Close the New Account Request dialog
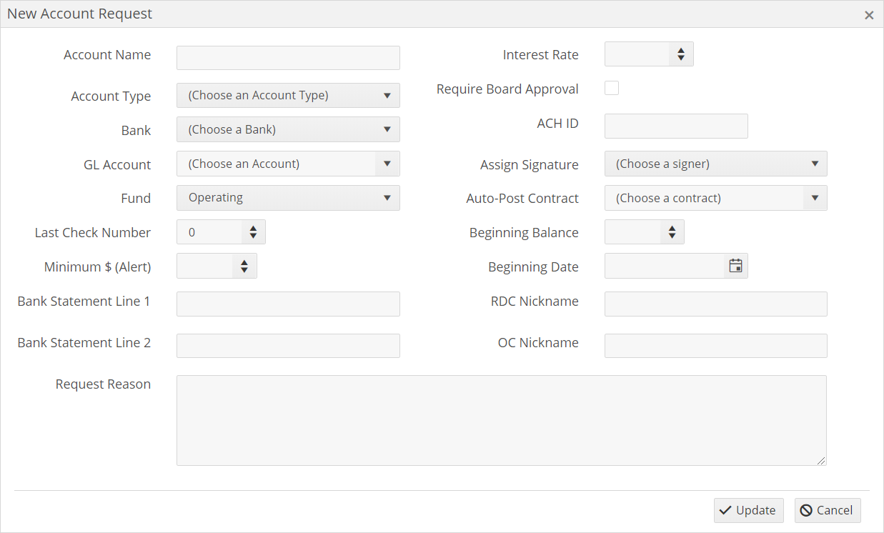This screenshot has width=884, height=533. click(868, 15)
